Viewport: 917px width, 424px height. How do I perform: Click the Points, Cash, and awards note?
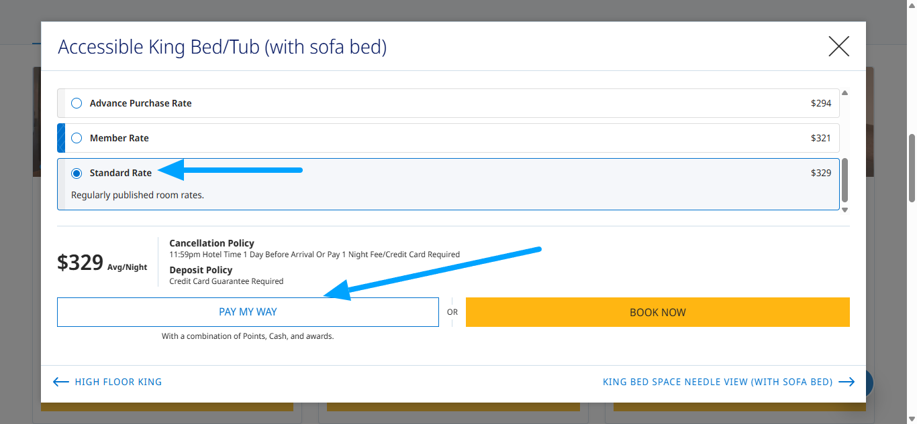(x=248, y=336)
